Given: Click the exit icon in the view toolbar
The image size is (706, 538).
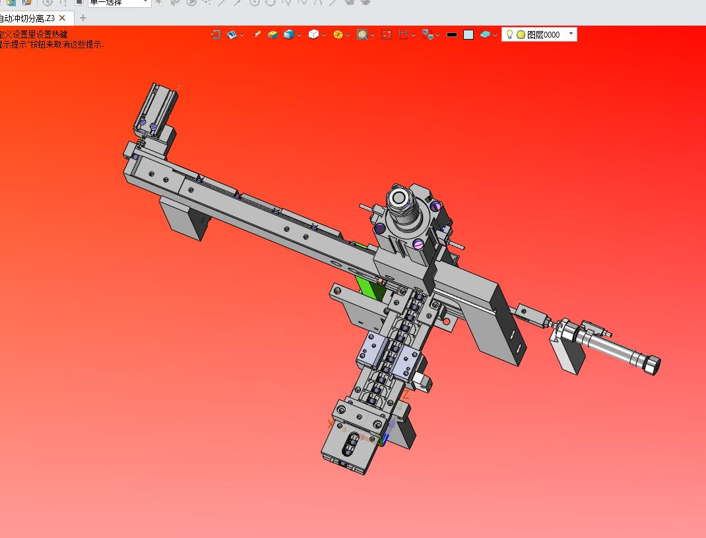Looking at the screenshot, I should [x=216, y=35].
